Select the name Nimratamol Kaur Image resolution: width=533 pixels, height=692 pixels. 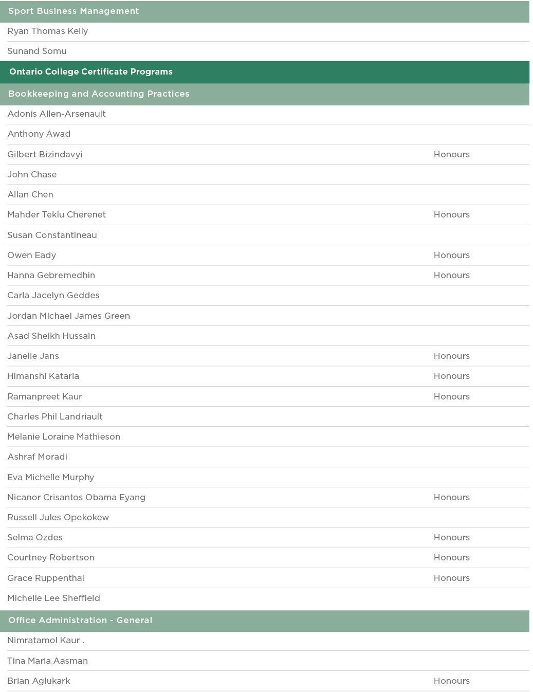coord(44,641)
